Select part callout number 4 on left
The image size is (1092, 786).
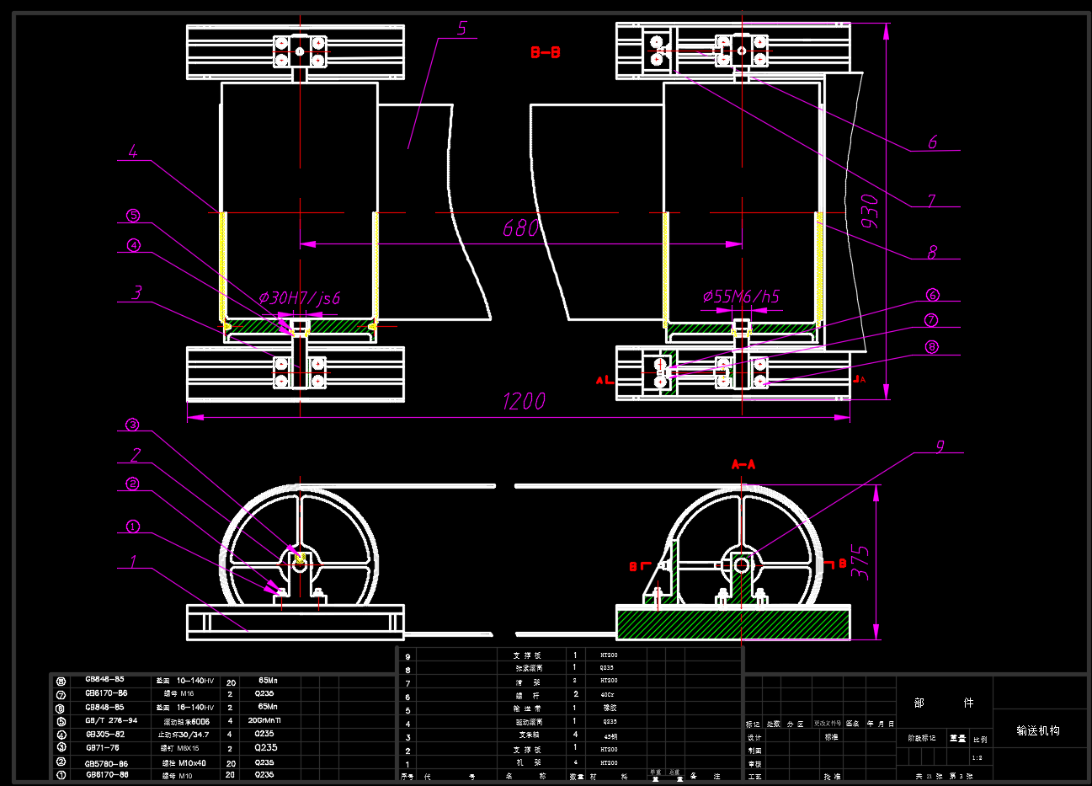coord(133,152)
